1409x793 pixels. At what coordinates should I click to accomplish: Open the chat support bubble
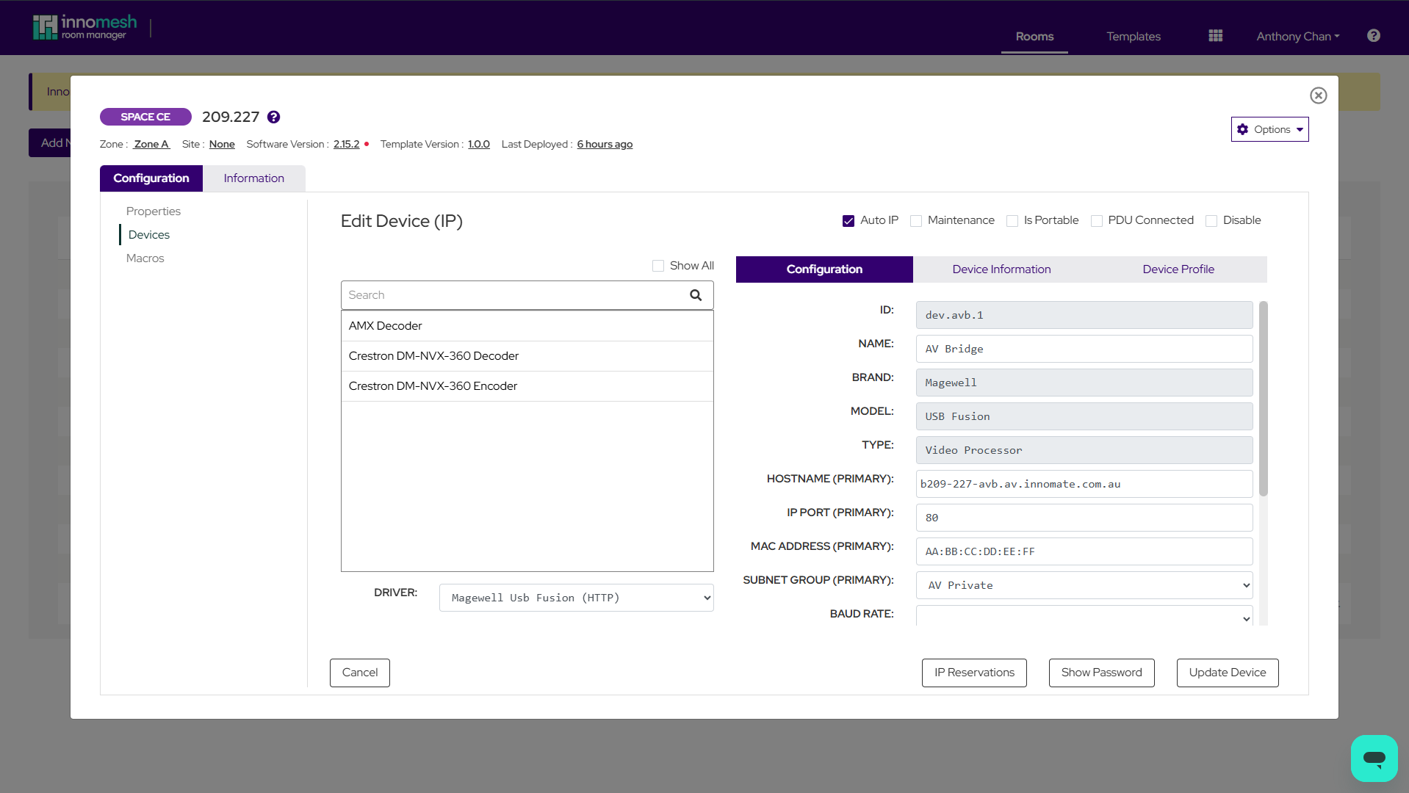click(1373, 758)
